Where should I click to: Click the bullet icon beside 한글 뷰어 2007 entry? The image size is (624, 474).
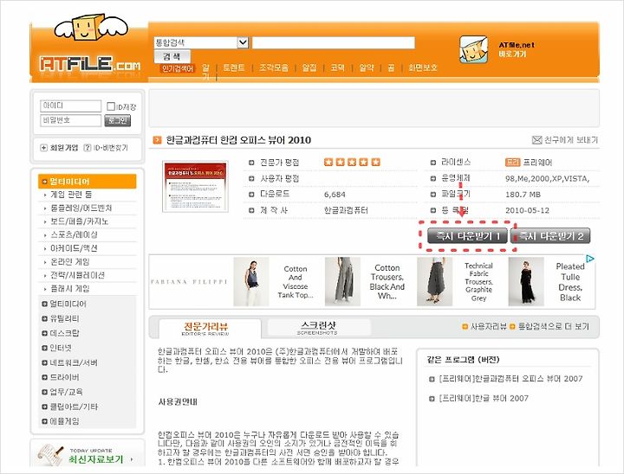coord(432,399)
